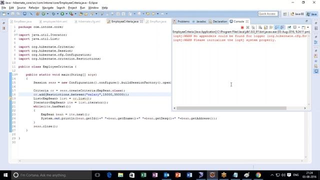320x180 pixels.
Task: Open the New Java Class dropdown arrow
Action: 47,14
